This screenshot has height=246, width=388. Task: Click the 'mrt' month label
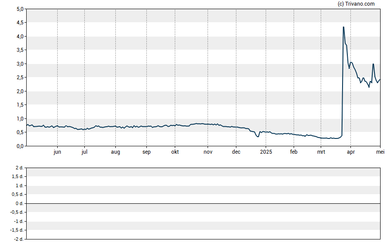tap(321, 152)
